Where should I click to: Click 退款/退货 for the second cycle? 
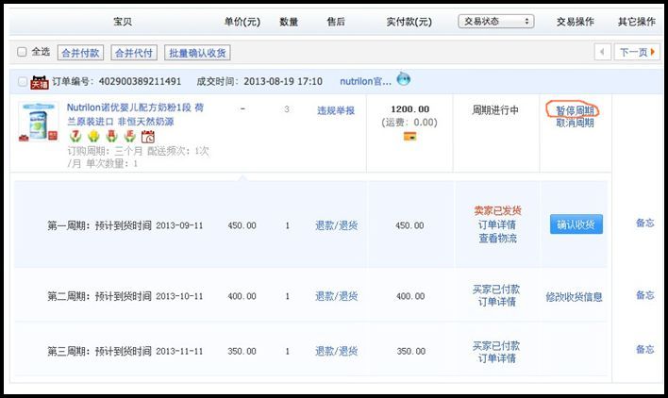tap(336, 296)
